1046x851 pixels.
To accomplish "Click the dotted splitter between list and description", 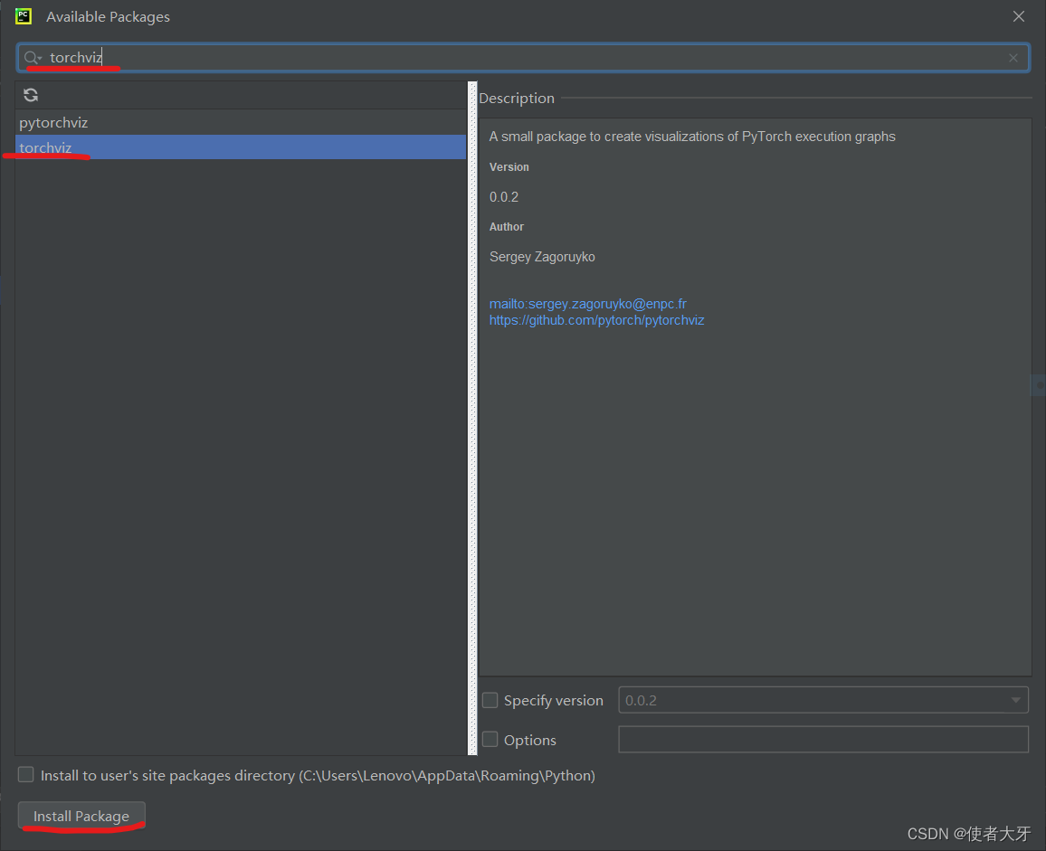I will [x=473, y=418].
